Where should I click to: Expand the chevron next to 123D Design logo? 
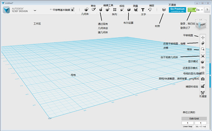tap(35, 10)
